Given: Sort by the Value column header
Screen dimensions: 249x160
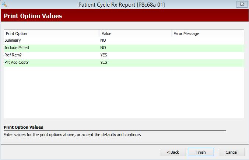Looking at the screenshot, I should 136,34.
